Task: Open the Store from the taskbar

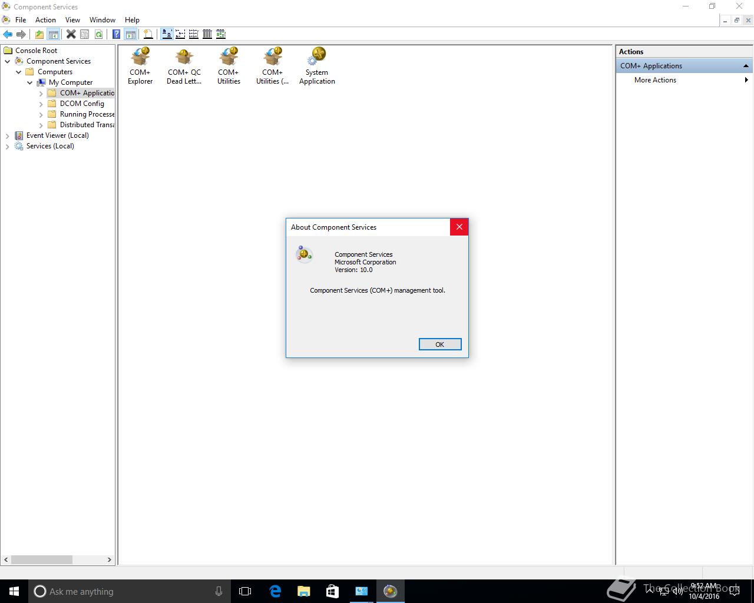Action: [x=332, y=591]
